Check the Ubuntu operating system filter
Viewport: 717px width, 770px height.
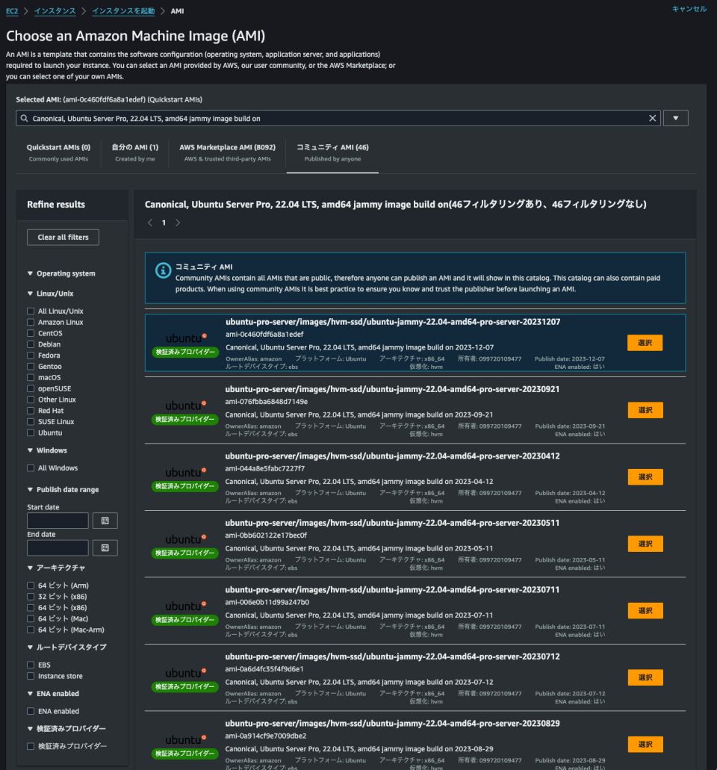point(29,432)
